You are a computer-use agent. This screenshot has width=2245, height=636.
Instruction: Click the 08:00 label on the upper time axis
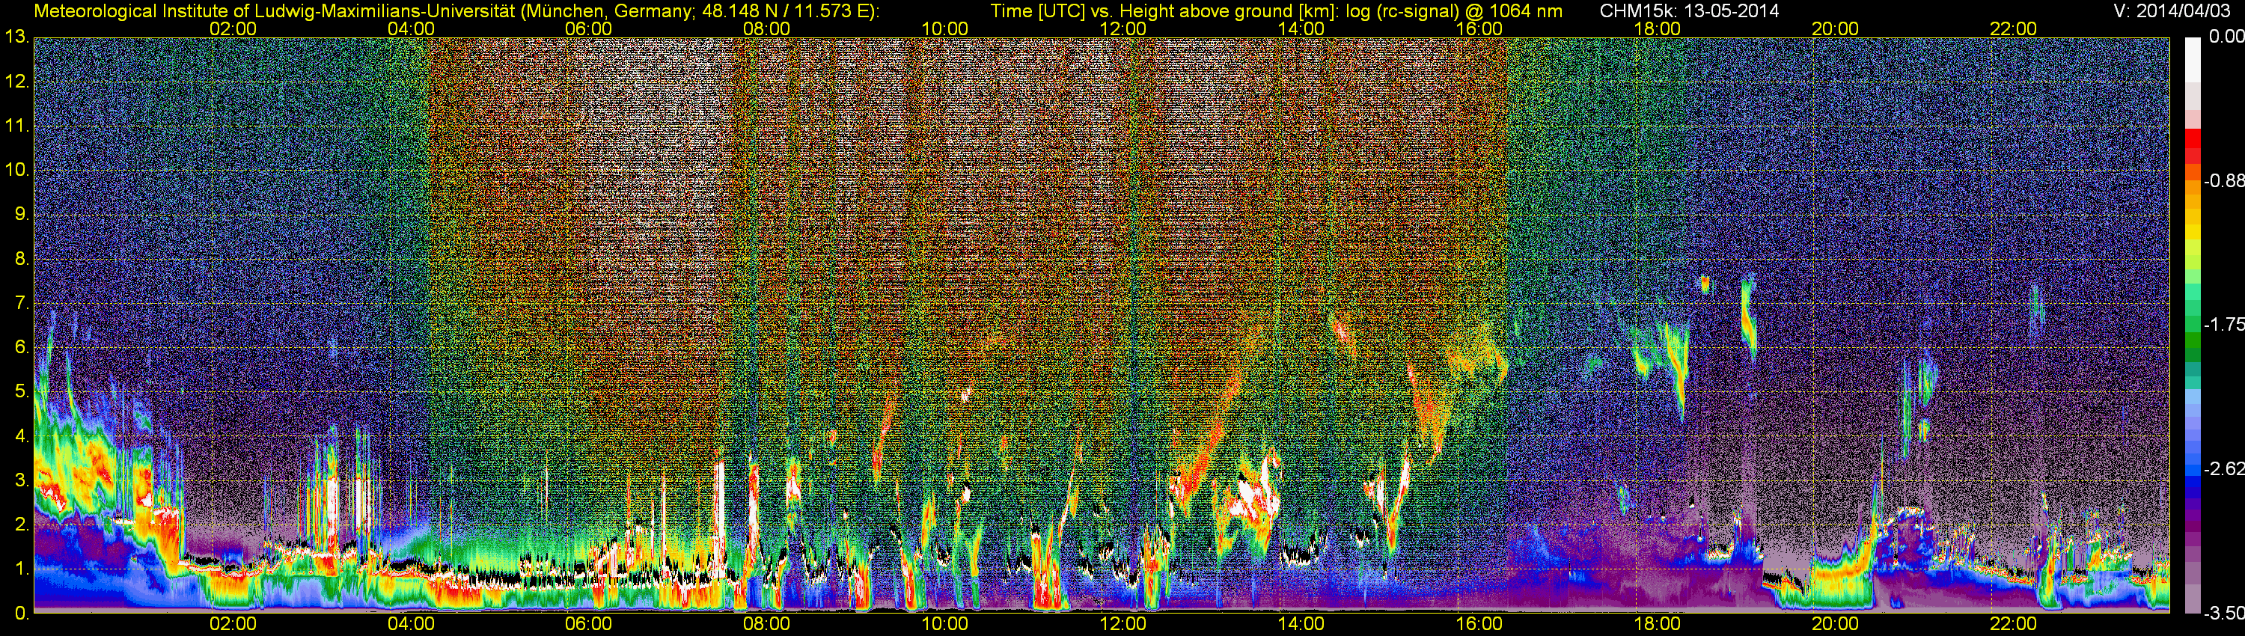coord(766,28)
